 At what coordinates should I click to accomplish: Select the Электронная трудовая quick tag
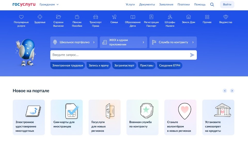point(68,66)
